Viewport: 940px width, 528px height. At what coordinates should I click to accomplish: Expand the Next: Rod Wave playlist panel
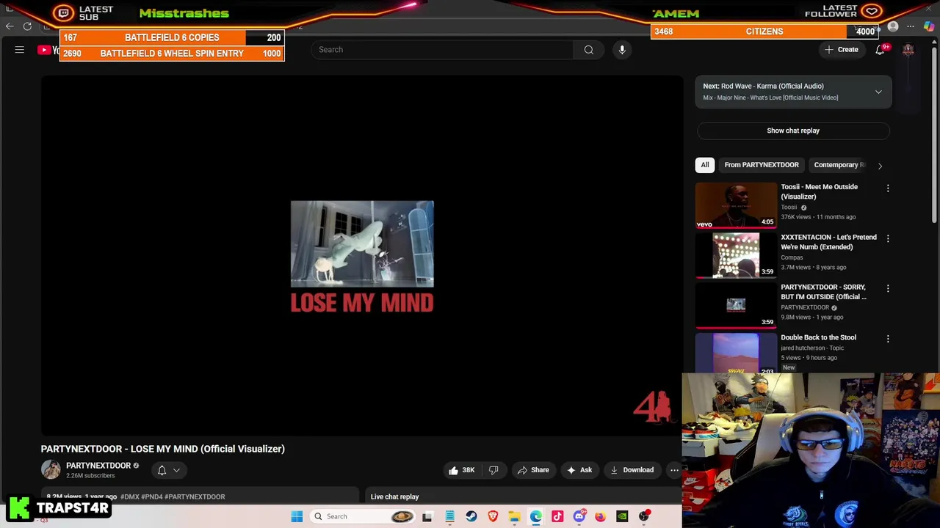(878, 92)
